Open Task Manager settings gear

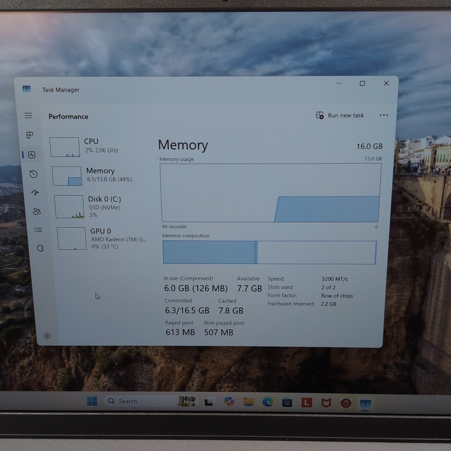(47, 336)
